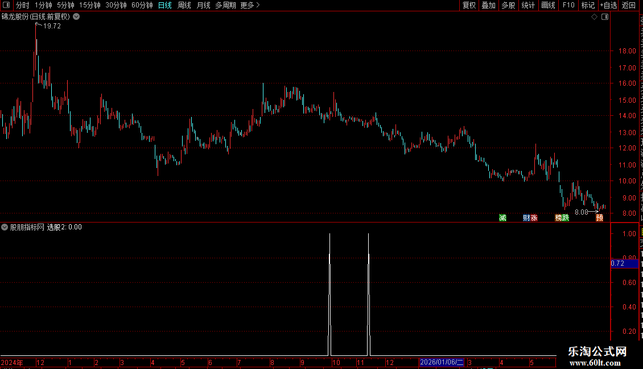Open the 多周期 multi-period view

point(225,5)
